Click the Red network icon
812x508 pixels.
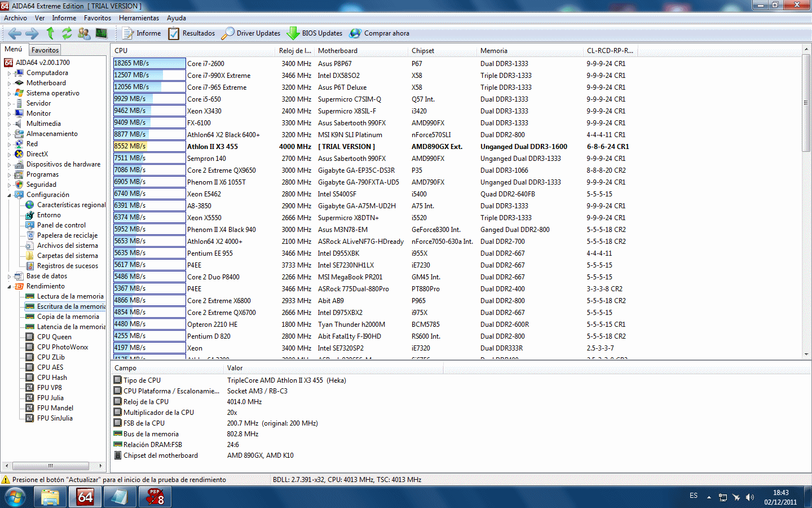pyautogui.click(x=19, y=144)
